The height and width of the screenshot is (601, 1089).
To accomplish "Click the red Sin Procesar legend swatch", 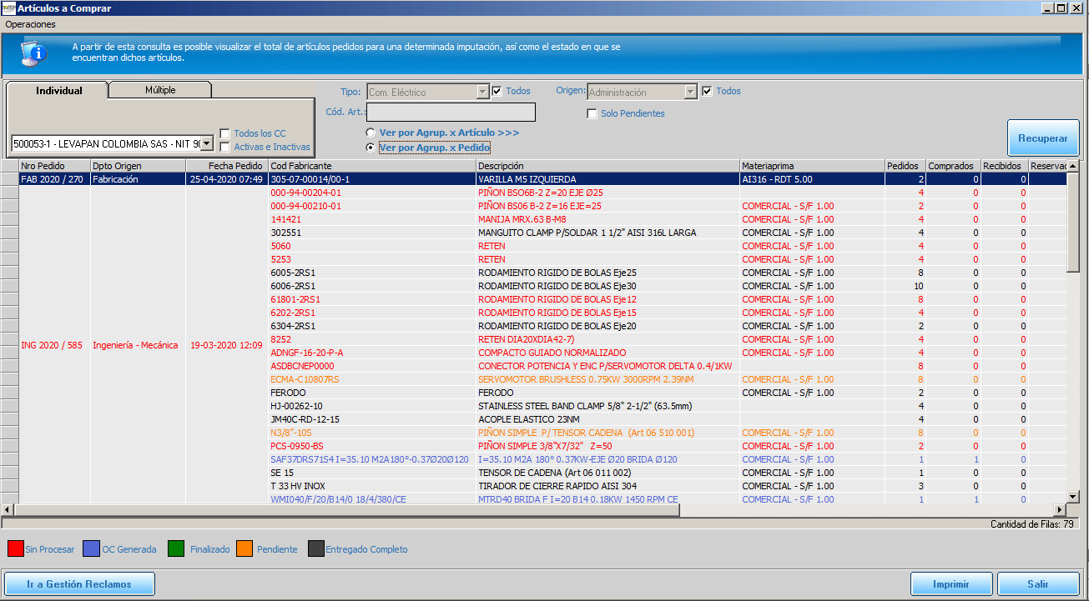I will click(15, 549).
